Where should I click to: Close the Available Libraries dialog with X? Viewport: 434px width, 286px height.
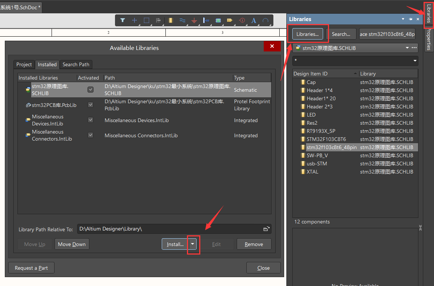(x=272, y=46)
